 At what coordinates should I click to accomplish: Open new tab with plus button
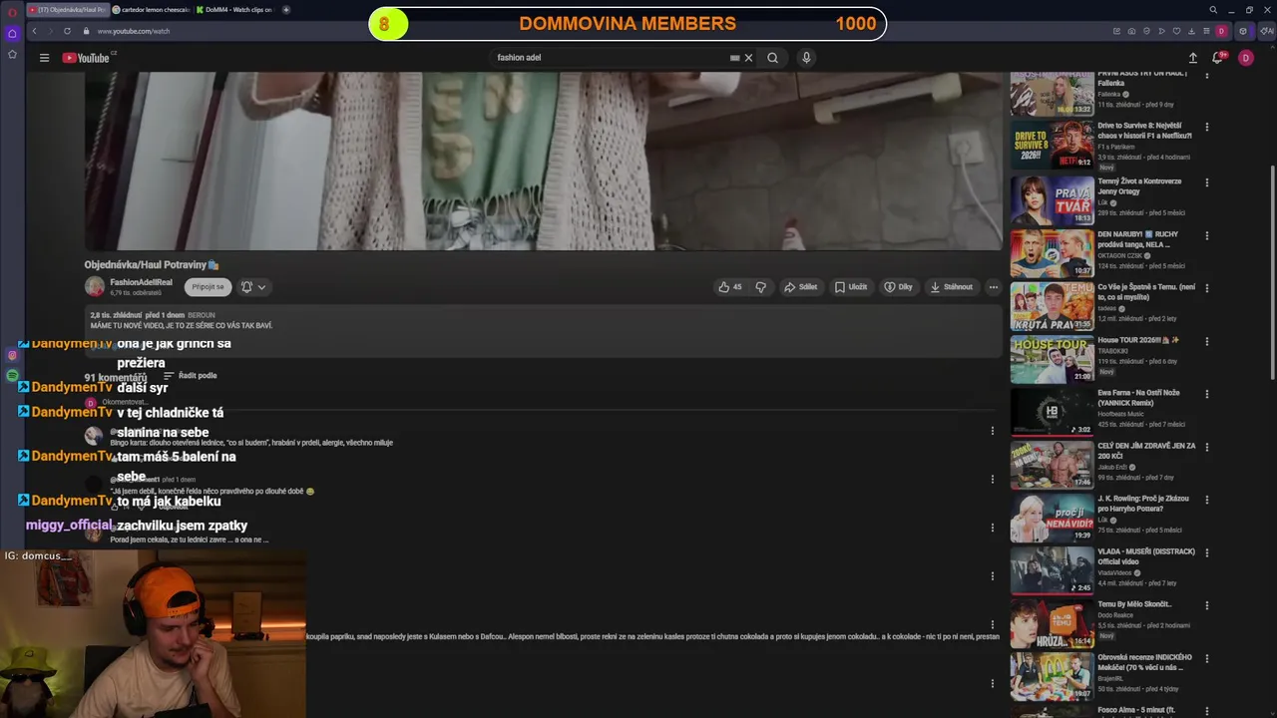pos(286,10)
